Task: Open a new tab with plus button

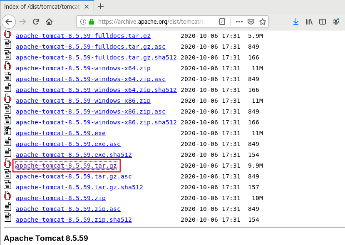Action: tap(101, 6)
